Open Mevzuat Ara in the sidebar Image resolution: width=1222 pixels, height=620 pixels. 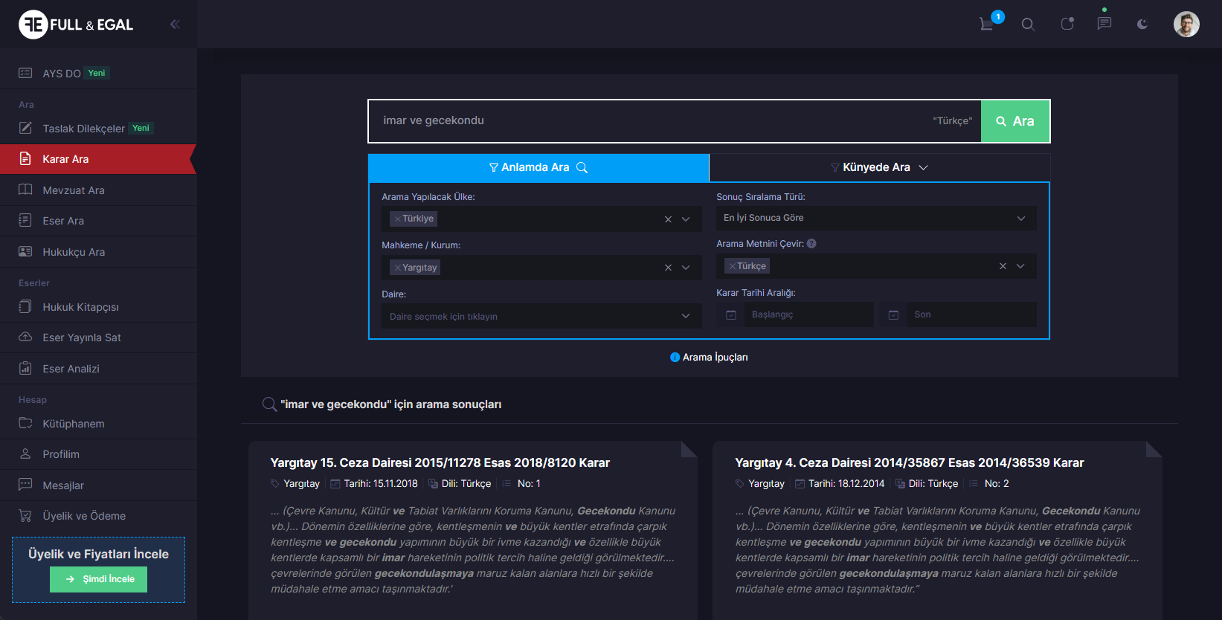tap(74, 190)
